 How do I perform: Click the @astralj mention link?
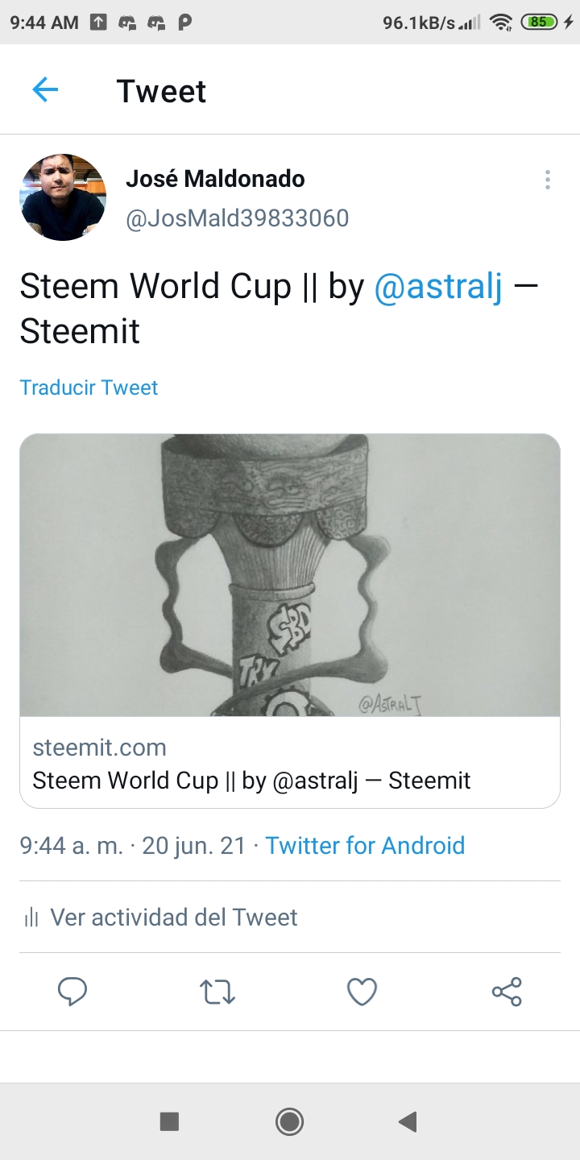tap(438, 287)
